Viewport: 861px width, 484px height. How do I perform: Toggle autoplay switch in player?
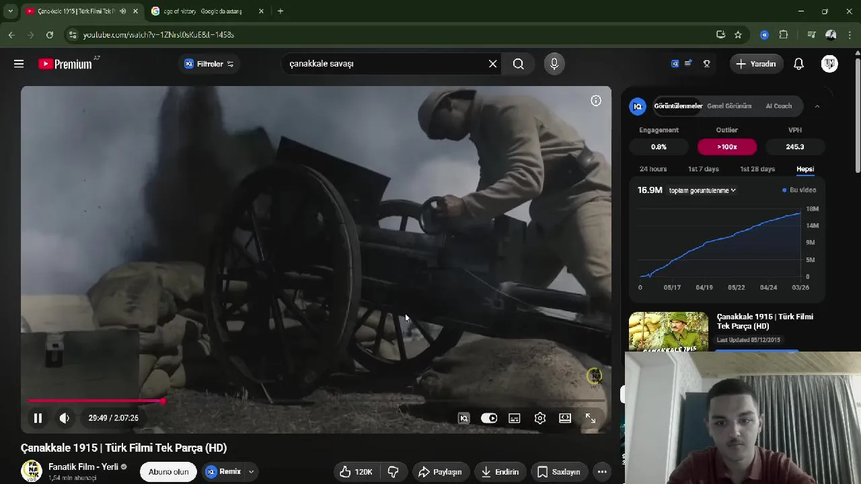[x=489, y=418]
